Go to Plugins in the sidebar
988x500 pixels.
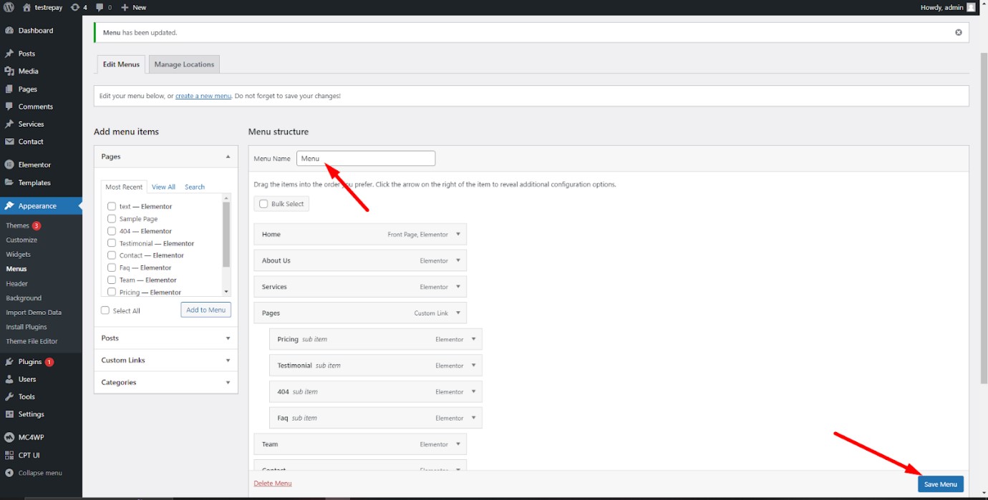30,362
